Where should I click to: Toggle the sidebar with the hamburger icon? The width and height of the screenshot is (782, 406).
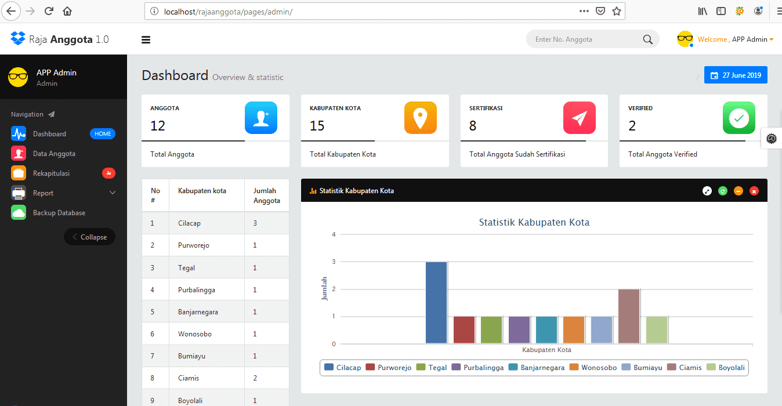click(146, 39)
